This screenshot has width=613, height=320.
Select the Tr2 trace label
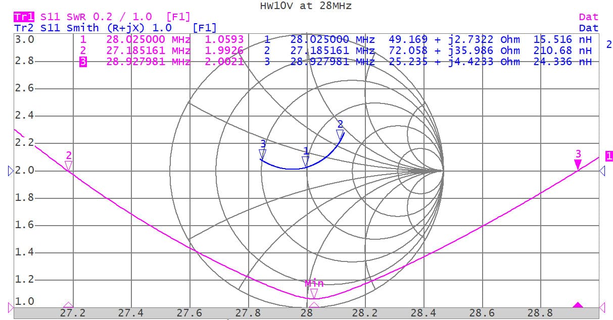24,28
